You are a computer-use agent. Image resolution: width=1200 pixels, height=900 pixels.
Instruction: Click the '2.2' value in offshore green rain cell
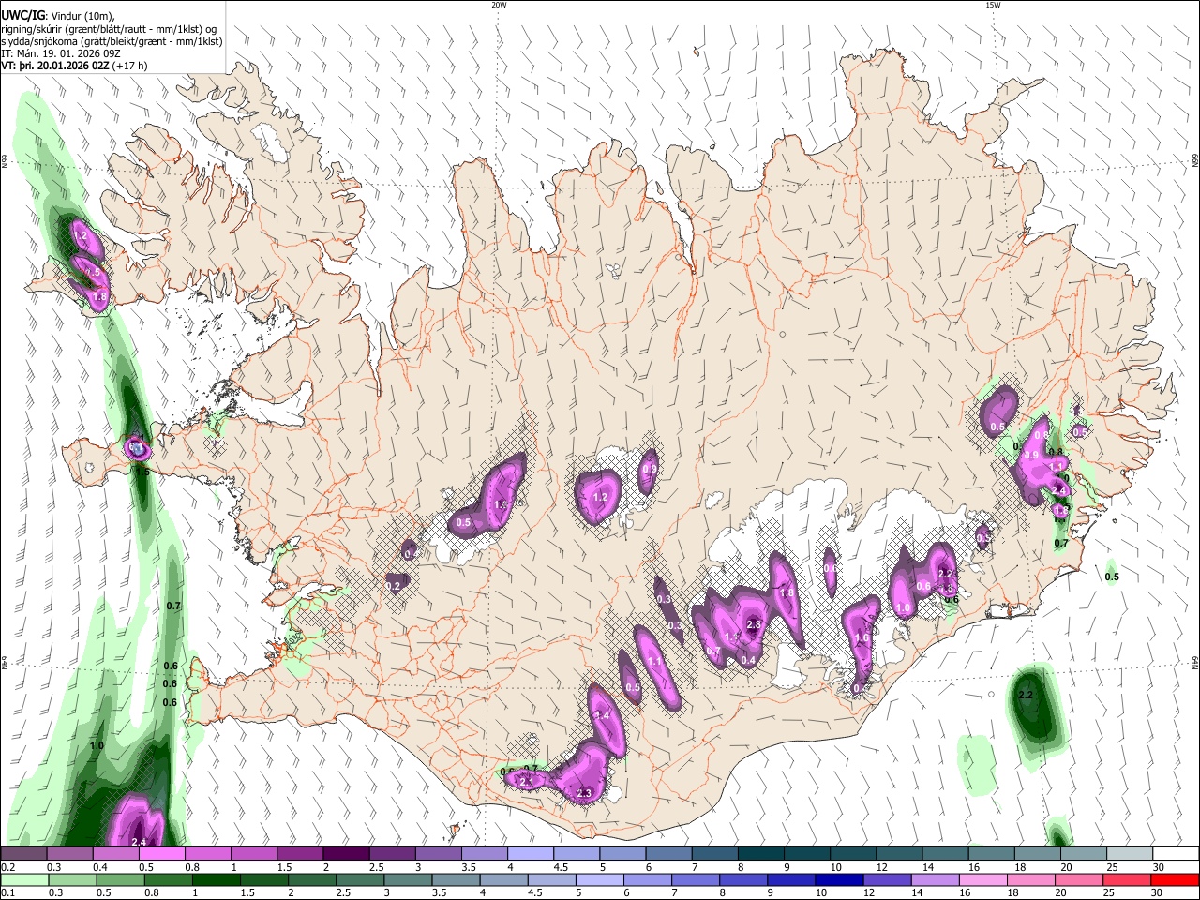pos(1025,695)
